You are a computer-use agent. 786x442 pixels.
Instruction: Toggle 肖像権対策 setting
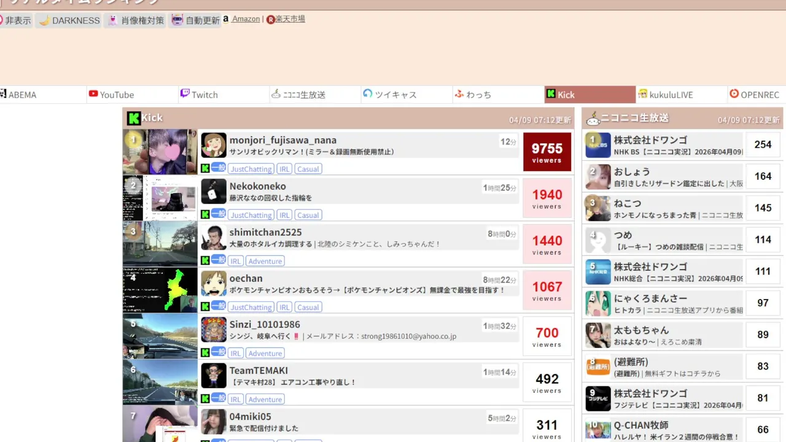135,20
